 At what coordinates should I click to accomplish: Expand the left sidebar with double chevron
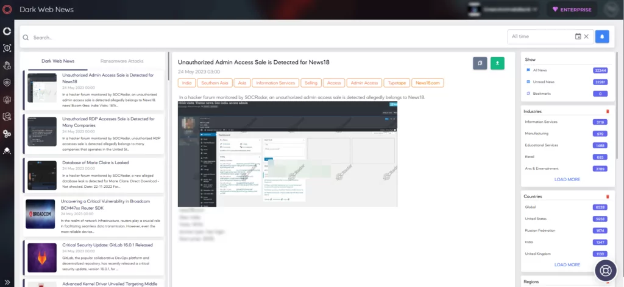[7, 282]
